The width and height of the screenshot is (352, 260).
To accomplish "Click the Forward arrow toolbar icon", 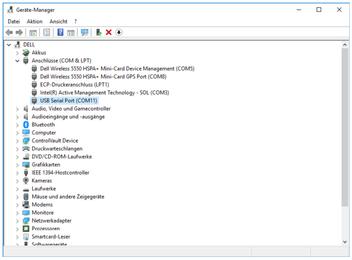I will tap(19, 32).
